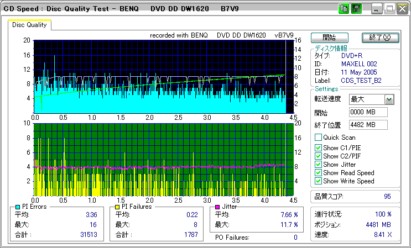Uncheck Show C1/PIE option
The width and height of the screenshot is (411, 248).
coord(318,148)
